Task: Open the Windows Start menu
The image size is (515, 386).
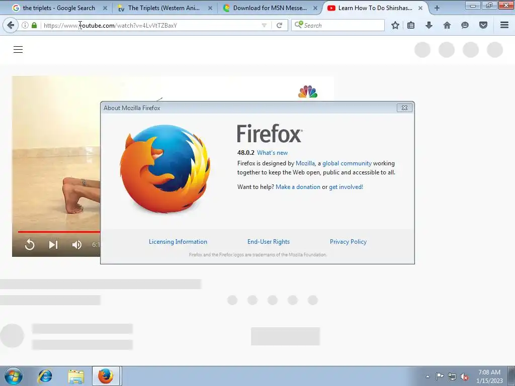Action: point(14,376)
